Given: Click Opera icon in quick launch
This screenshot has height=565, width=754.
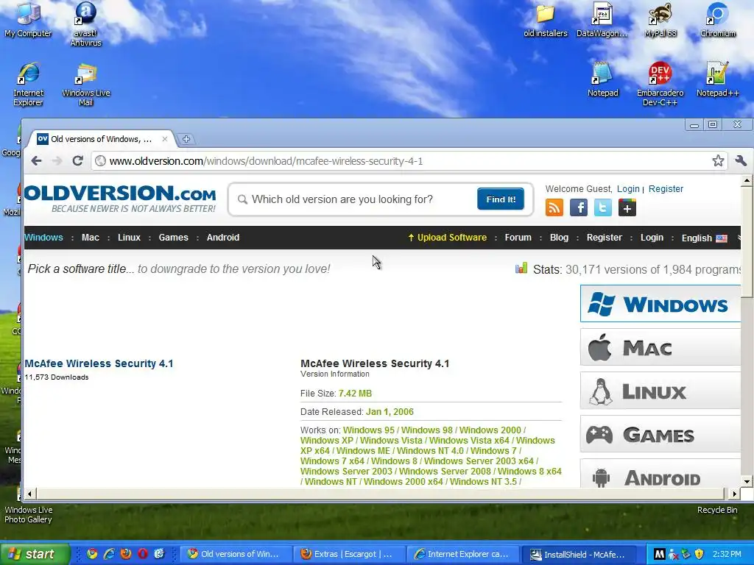Looking at the screenshot, I should 143,554.
